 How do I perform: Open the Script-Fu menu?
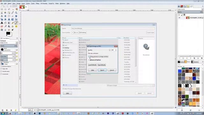tap(51, 4)
